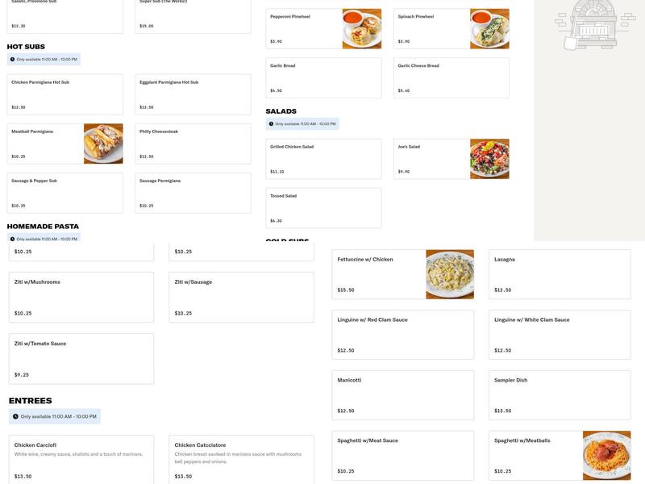The width and height of the screenshot is (645, 484).
Task: Open the Fettuccine w/ Chicken photo
Action: click(450, 274)
